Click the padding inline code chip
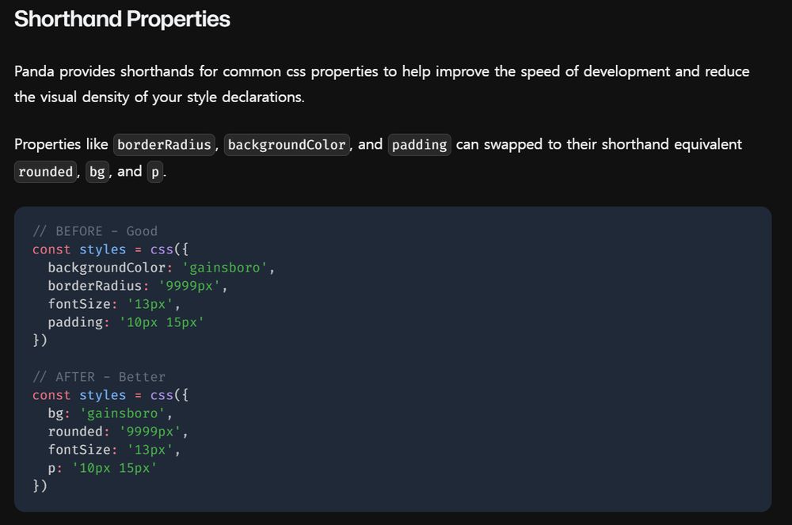This screenshot has width=792, height=525. [419, 145]
